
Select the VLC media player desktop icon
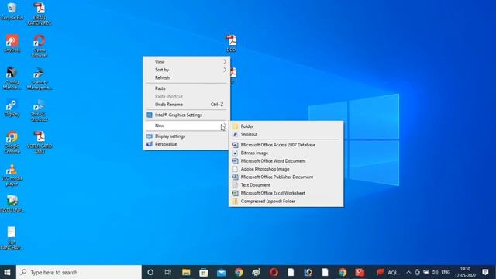(12, 175)
